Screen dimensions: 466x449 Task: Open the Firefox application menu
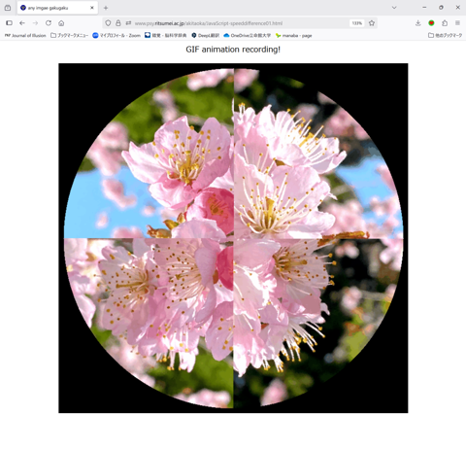tap(457, 23)
